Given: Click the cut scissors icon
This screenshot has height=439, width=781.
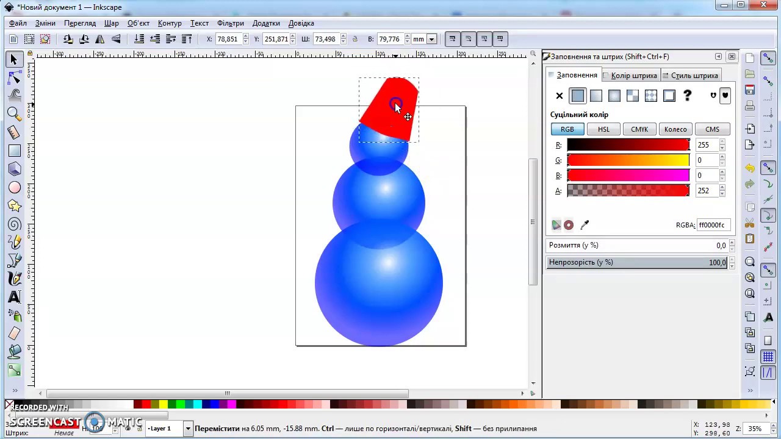Looking at the screenshot, I should (750, 223).
